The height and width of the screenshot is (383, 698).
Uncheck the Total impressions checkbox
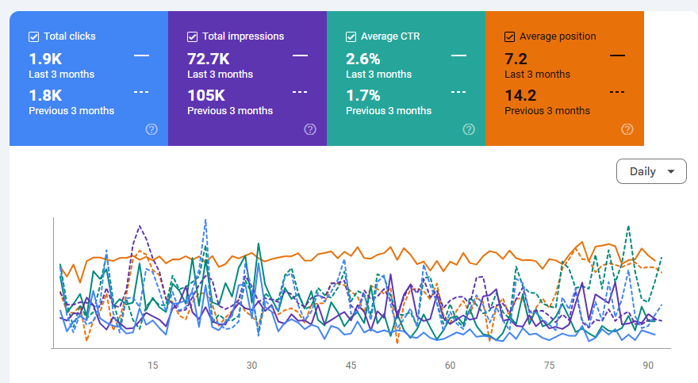(193, 36)
